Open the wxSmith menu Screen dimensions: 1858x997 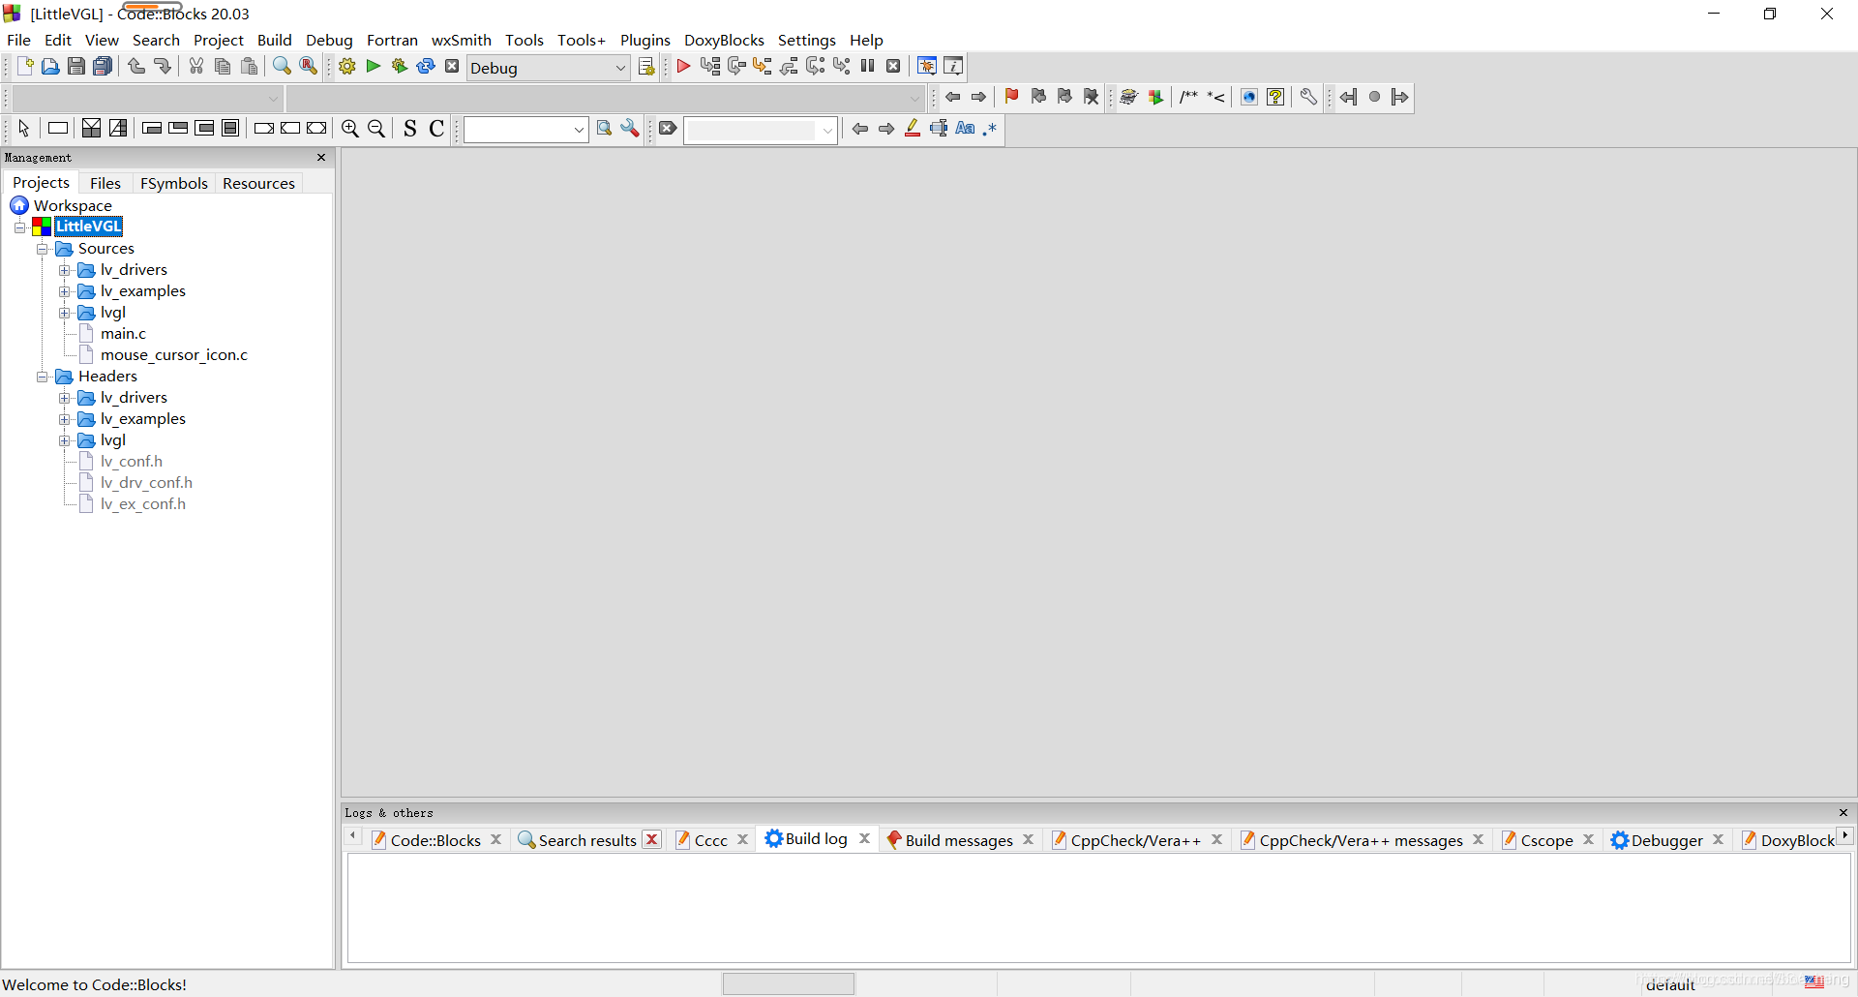coord(461,40)
